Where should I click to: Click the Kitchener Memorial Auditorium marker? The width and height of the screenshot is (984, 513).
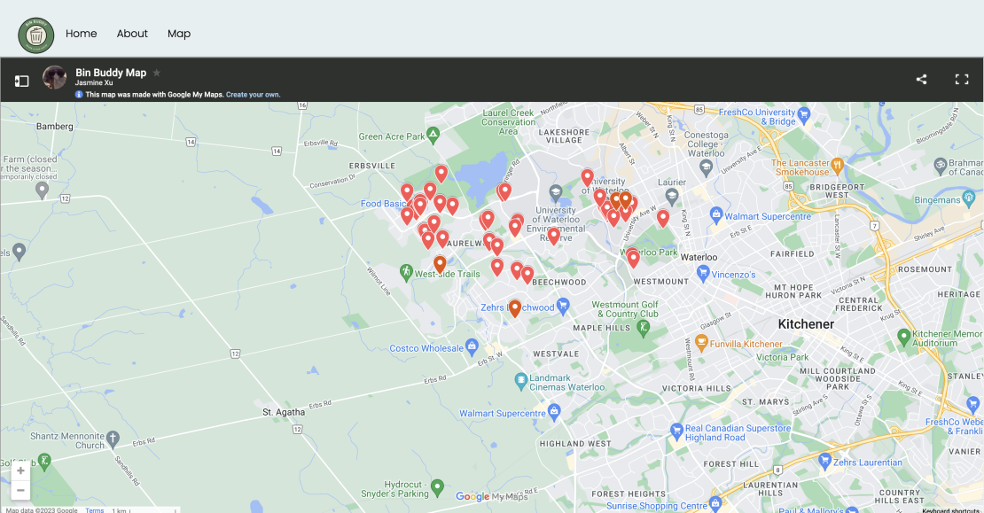(903, 337)
